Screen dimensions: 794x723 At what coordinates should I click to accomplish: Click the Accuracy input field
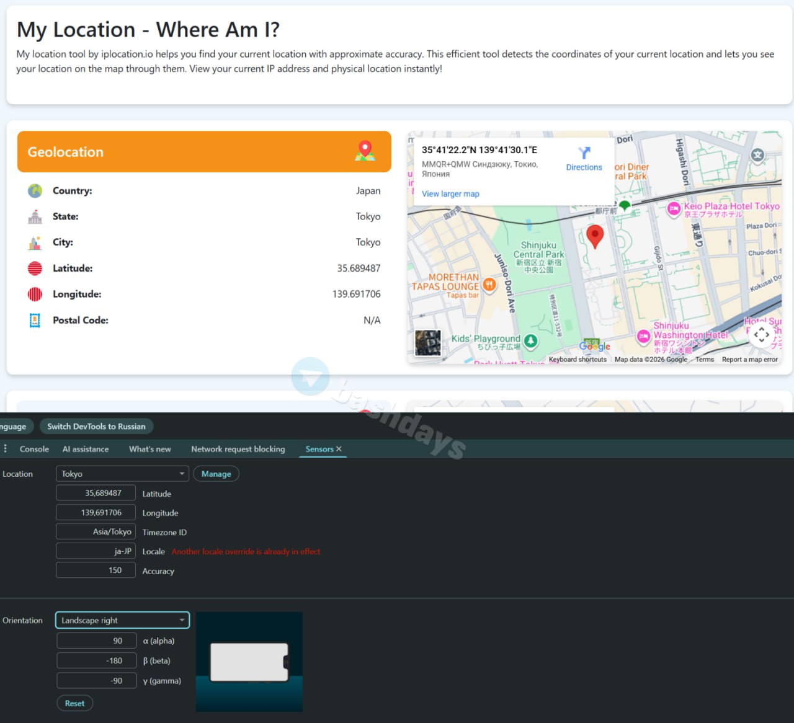pos(96,570)
